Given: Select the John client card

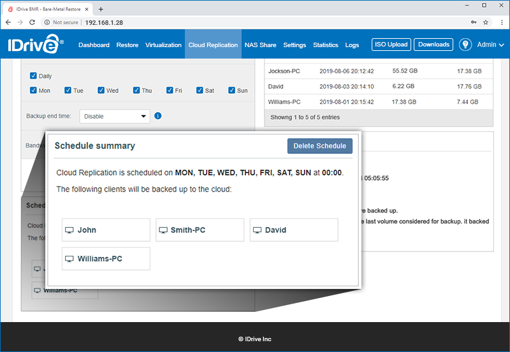Looking at the screenshot, I should coord(106,230).
